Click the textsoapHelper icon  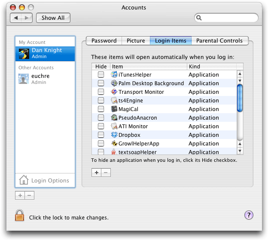[x=114, y=151]
